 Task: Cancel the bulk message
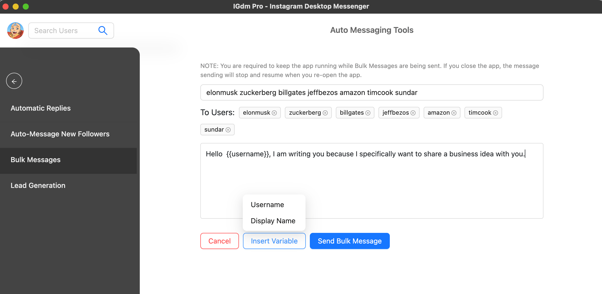[x=219, y=241]
